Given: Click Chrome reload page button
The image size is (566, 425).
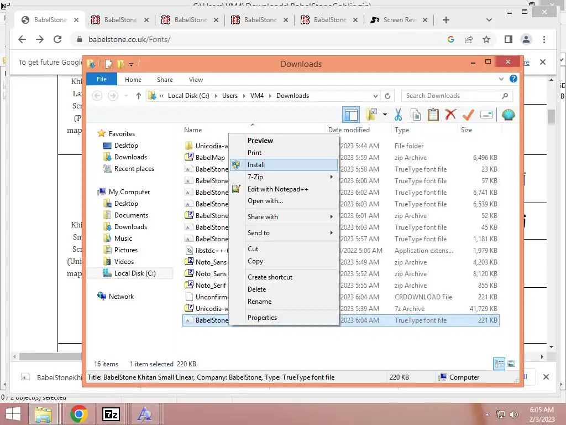Looking at the screenshot, I should pyautogui.click(x=57, y=39).
